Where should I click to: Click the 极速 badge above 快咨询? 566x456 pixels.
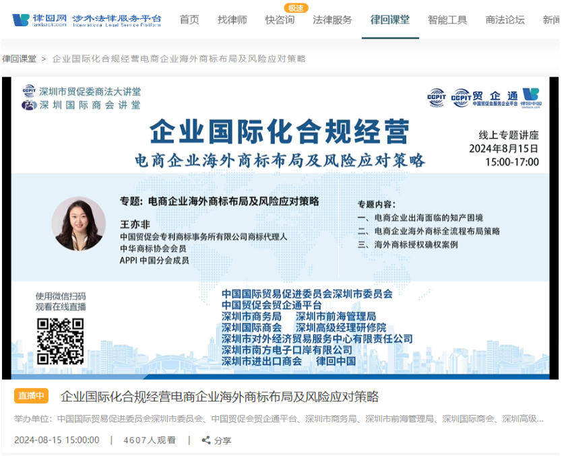click(x=296, y=7)
